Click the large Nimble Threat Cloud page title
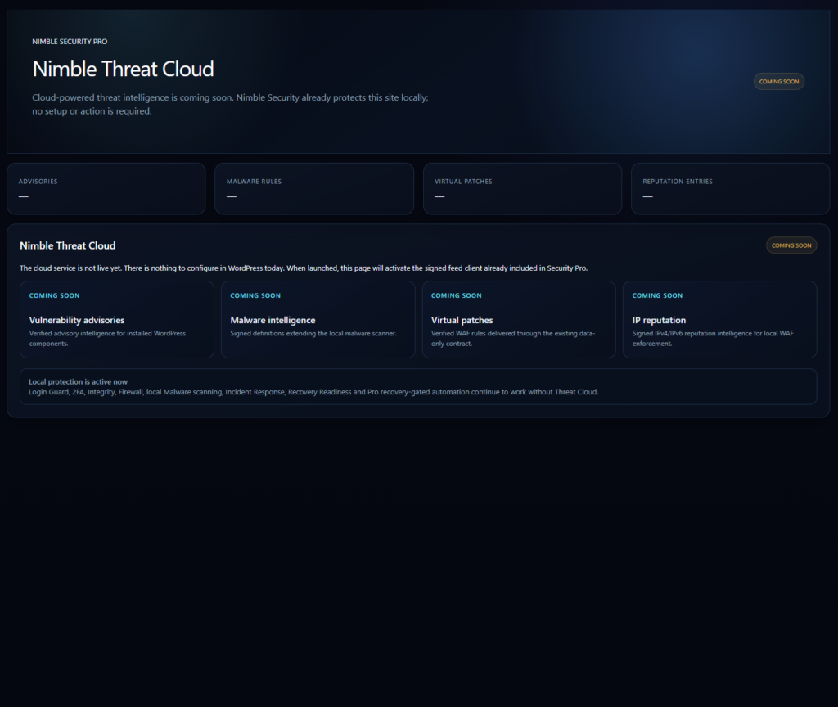The width and height of the screenshot is (838, 707). 123,69
